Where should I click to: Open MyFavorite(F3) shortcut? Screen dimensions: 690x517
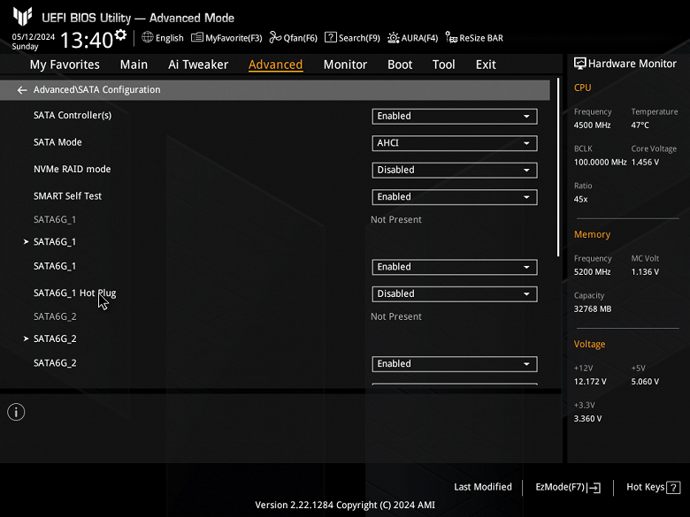pyautogui.click(x=226, y=38)
